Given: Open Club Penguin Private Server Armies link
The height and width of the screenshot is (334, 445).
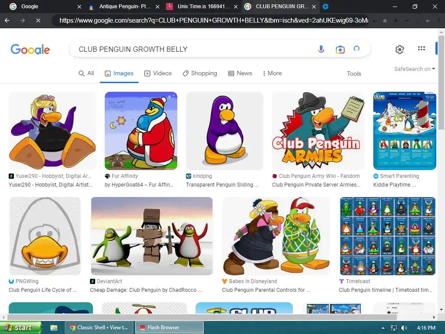Looking at the screenshot, I should (316, 184).
